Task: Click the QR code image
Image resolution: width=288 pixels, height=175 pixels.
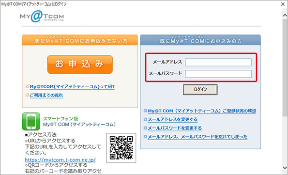Action: click(121, 148)
